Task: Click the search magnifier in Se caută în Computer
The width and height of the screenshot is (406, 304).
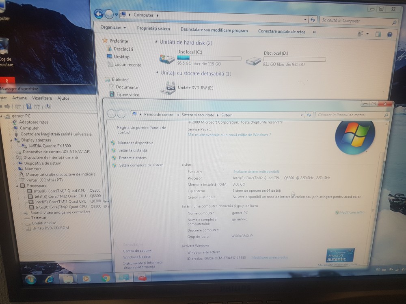Action: 394,22
